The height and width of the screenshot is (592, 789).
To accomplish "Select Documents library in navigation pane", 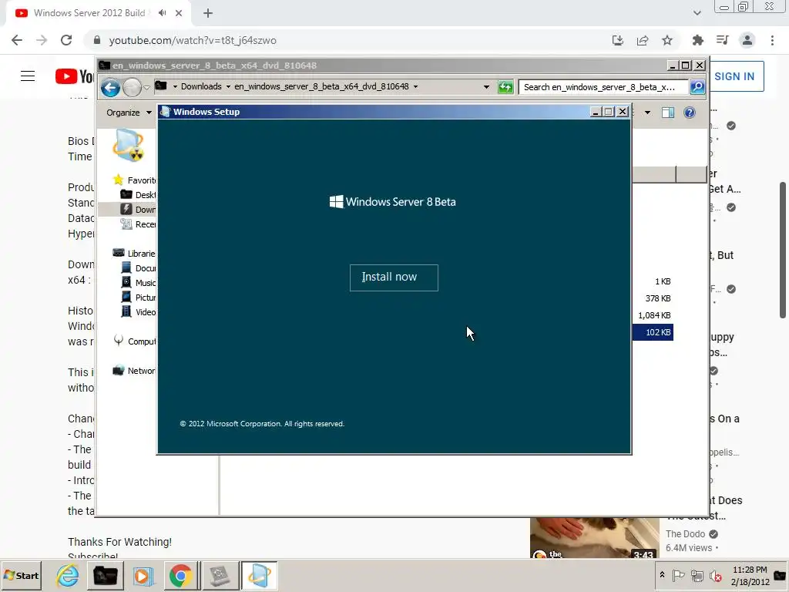I will 138,267.
